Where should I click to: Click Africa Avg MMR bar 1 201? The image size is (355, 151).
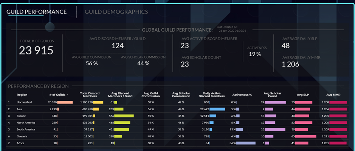338,143
